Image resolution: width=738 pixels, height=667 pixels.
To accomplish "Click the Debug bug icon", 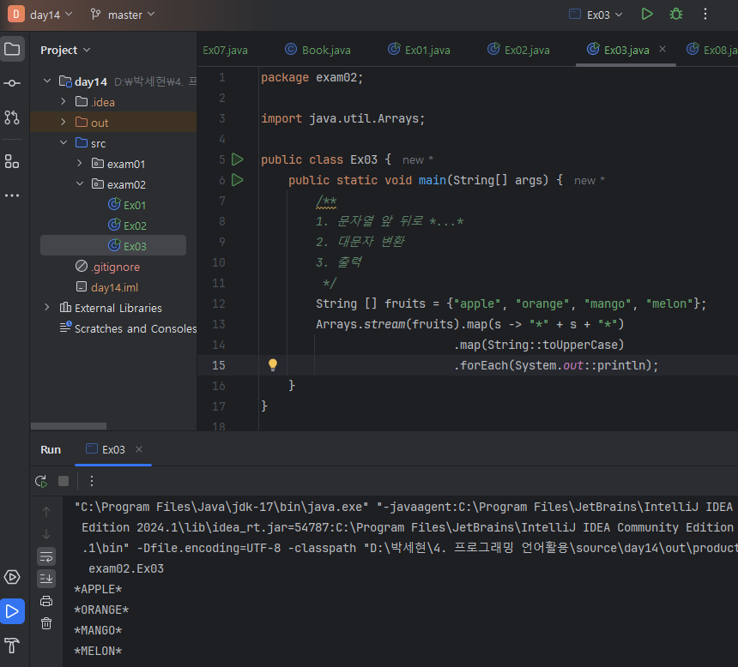I will 676,15.
